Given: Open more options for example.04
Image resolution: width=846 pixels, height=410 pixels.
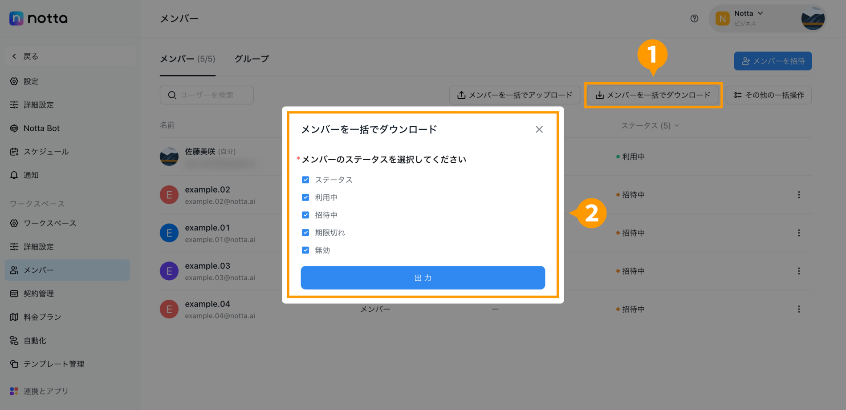Looking at the screenshot, I should pos(799,309).
